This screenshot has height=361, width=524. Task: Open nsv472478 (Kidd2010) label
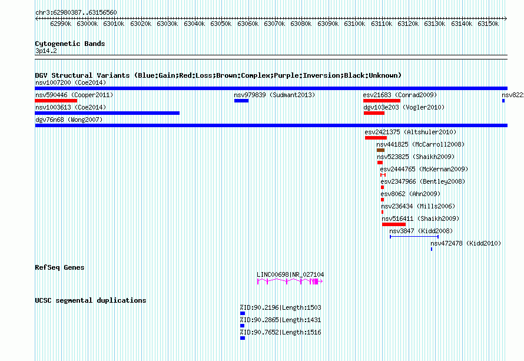click(466, 243)
